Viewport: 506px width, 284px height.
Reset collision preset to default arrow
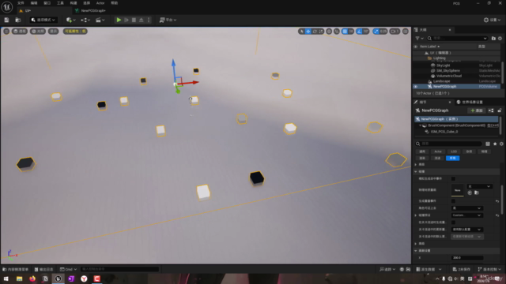497,215
